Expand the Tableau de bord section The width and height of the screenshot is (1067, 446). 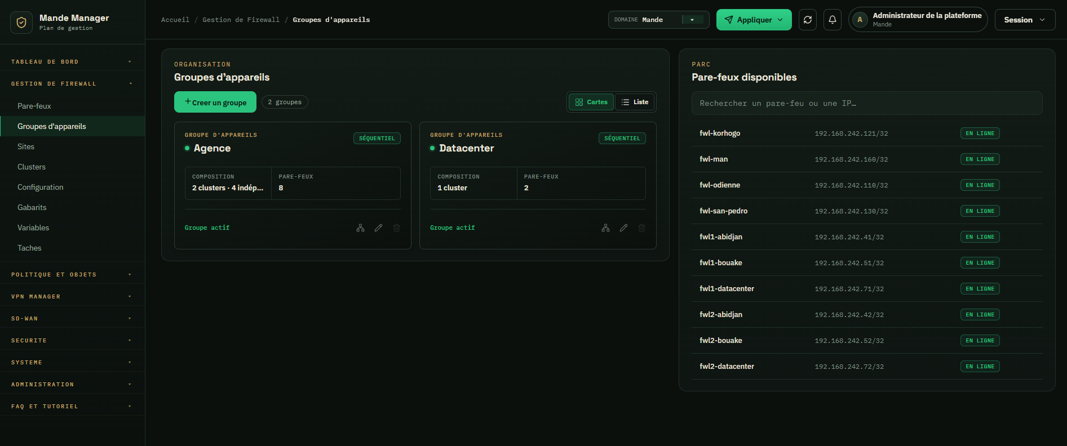point(72,61)
